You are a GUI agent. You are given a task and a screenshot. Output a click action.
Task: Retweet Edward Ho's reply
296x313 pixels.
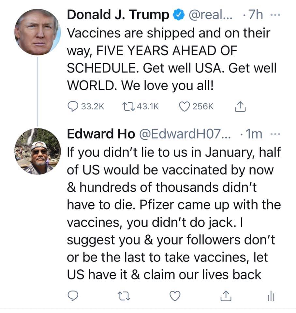[125, 295]
